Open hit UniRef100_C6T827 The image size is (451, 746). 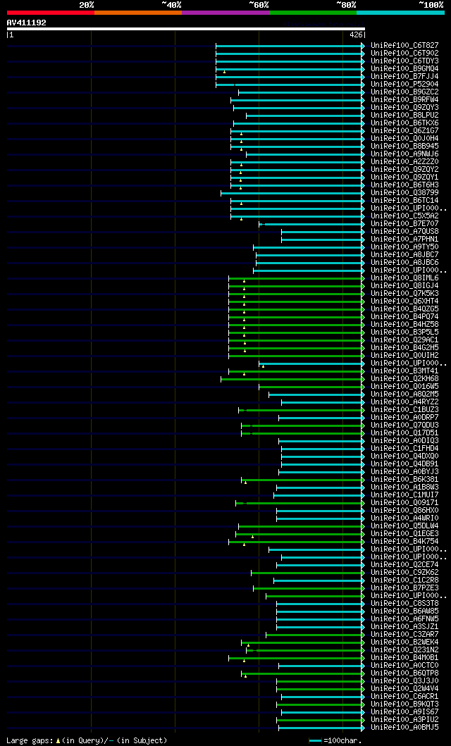point(405,46)
